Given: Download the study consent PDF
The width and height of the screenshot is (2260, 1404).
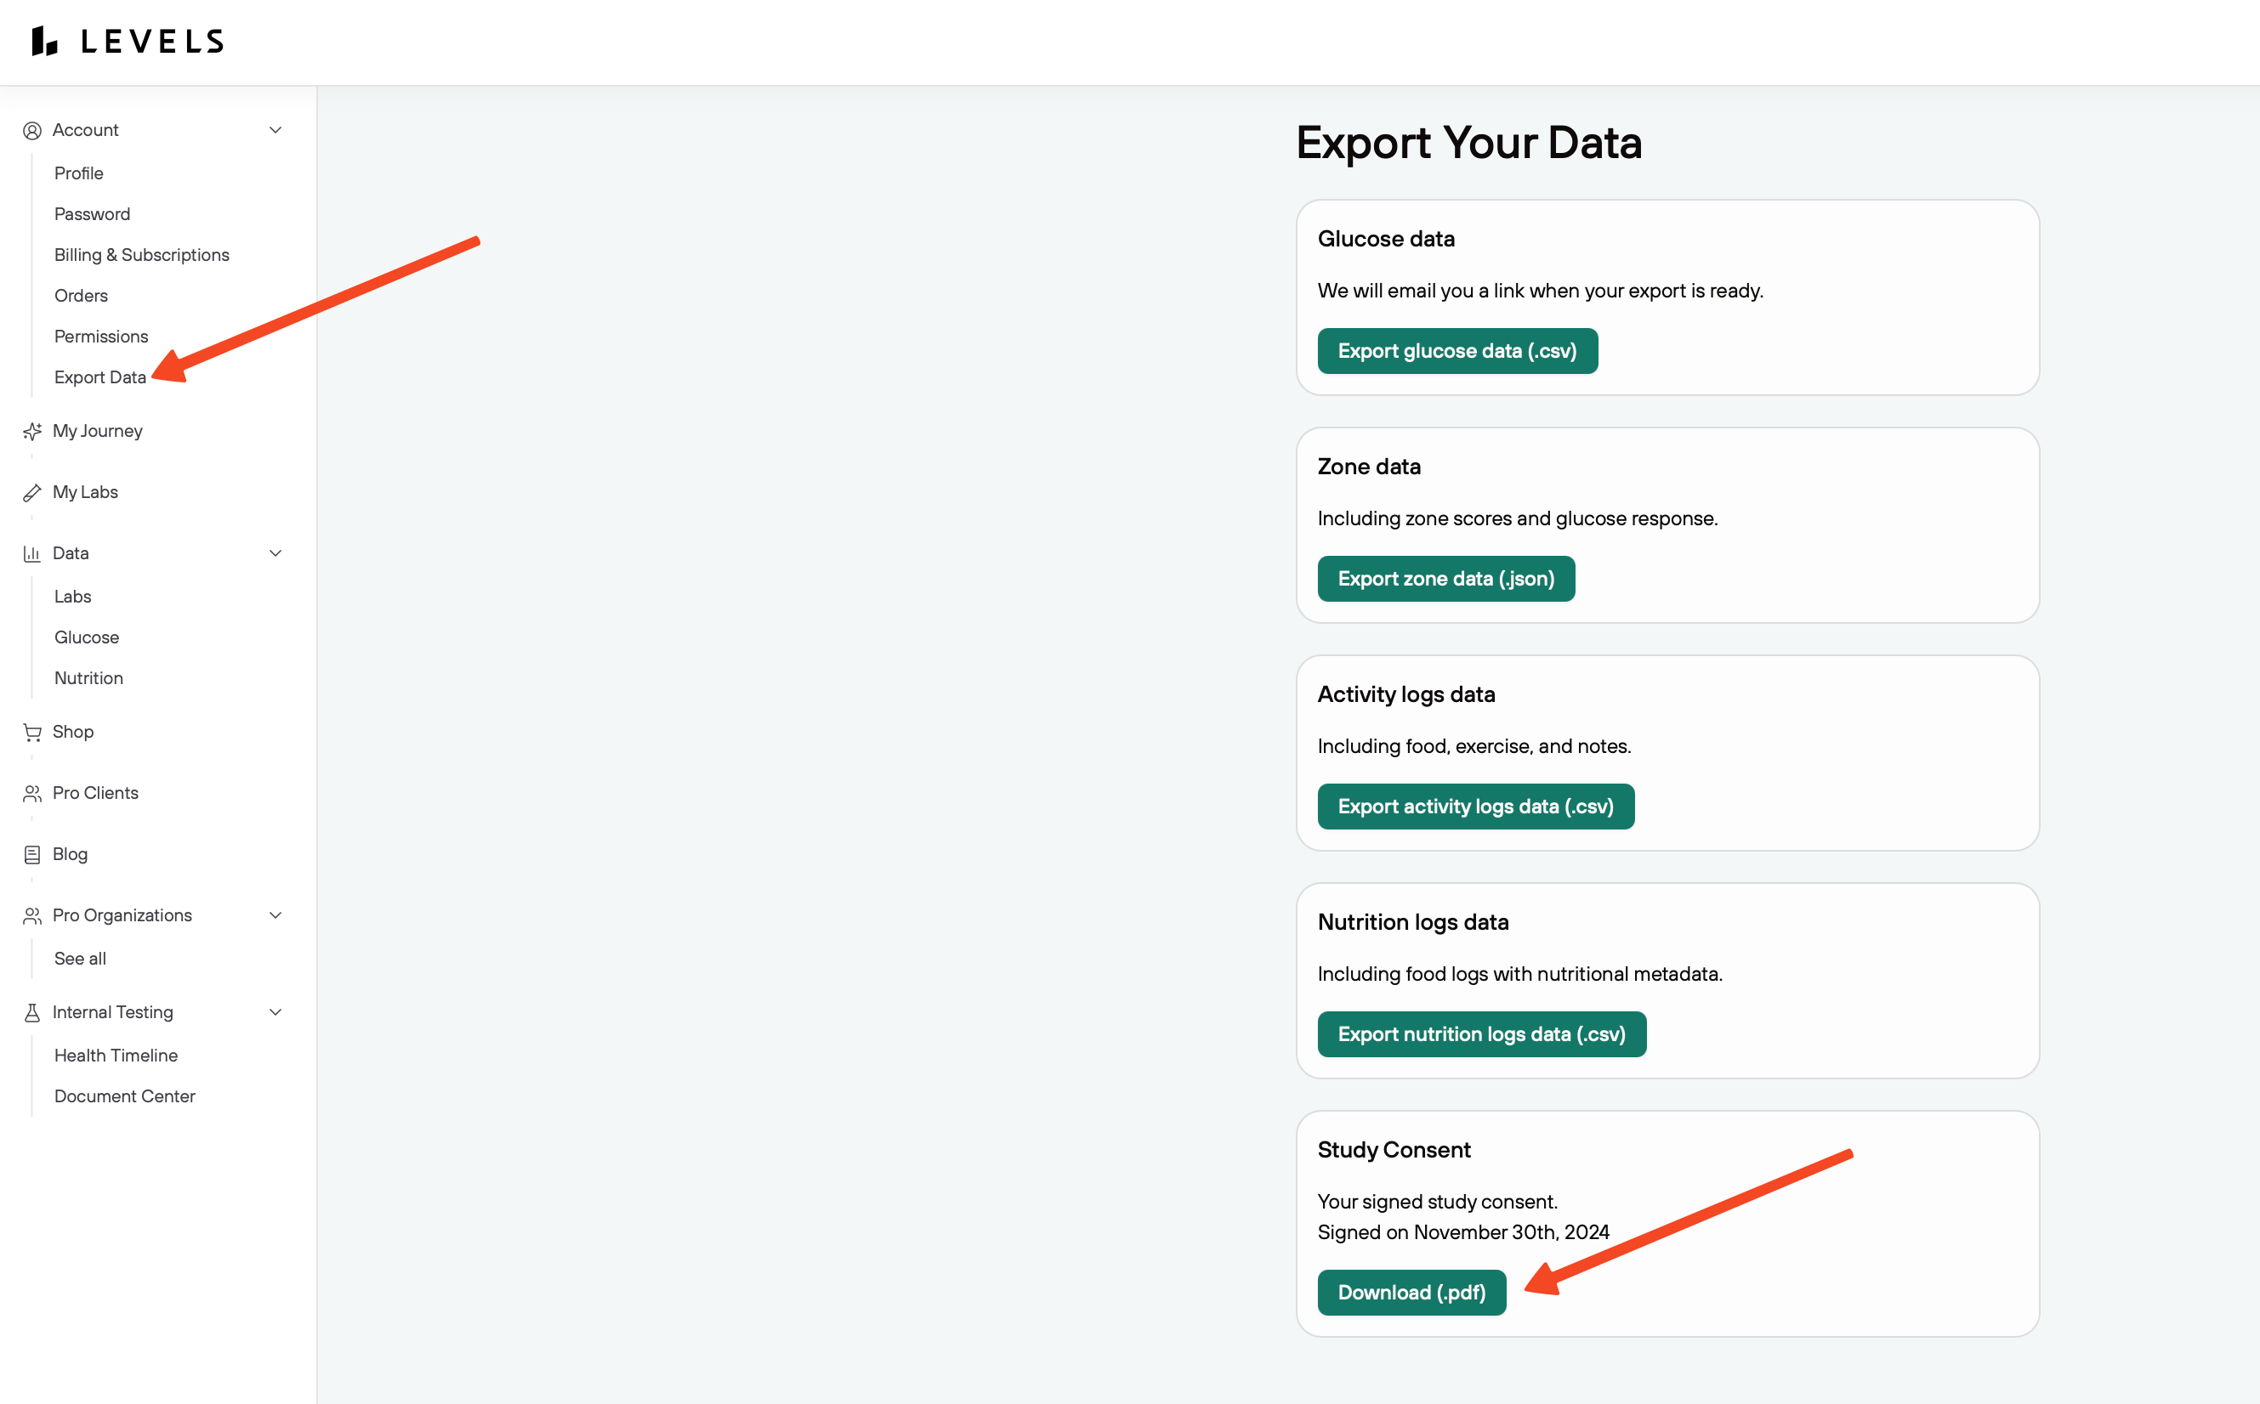Looking at the screenshot, I should click(x=1411, y=1293).
